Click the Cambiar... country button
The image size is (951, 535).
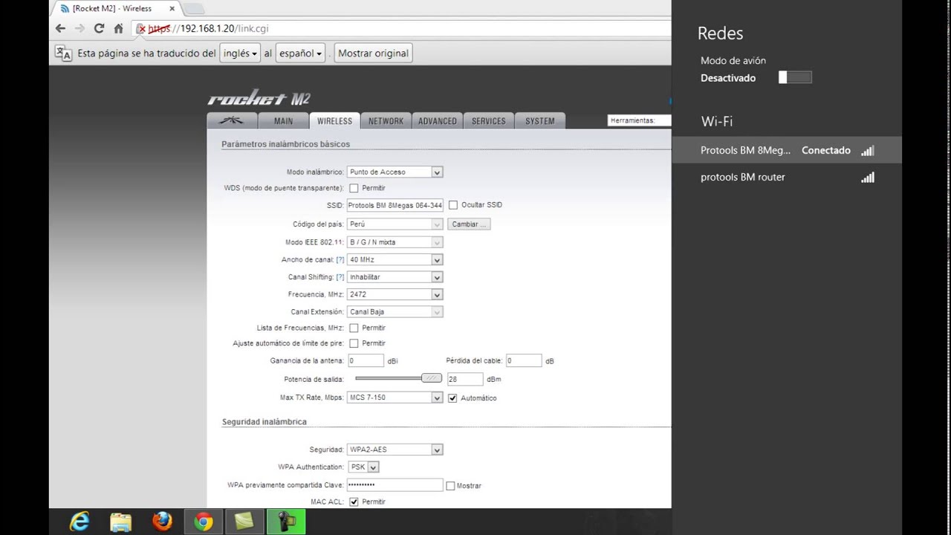pos(470,224)
